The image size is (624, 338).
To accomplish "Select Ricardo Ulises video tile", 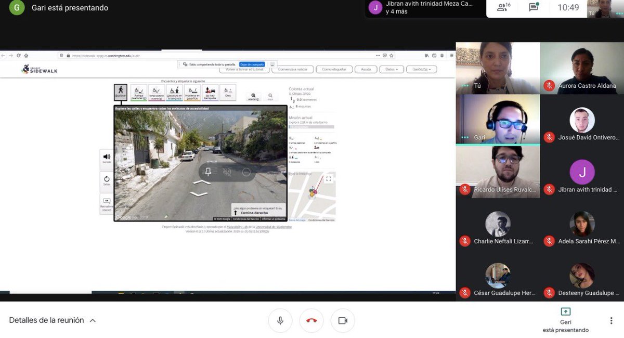I will tap(498, 172).
